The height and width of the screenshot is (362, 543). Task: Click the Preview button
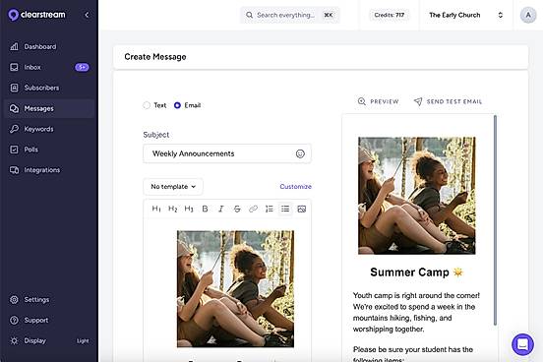tap(378, 101)
